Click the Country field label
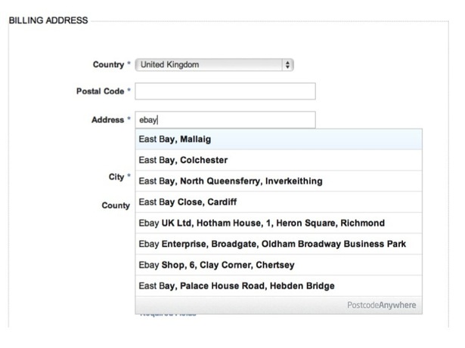The image size is (465, 348). [x=107, y=65]
